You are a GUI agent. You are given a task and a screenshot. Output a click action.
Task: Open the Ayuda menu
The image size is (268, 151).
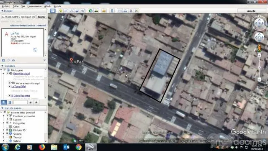(x=57, y=6)
